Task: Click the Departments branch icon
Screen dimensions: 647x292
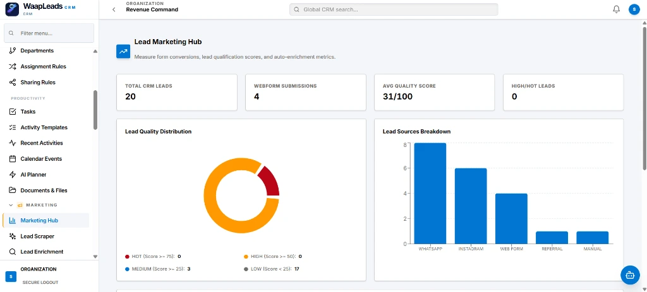Action: click(13, 50)
